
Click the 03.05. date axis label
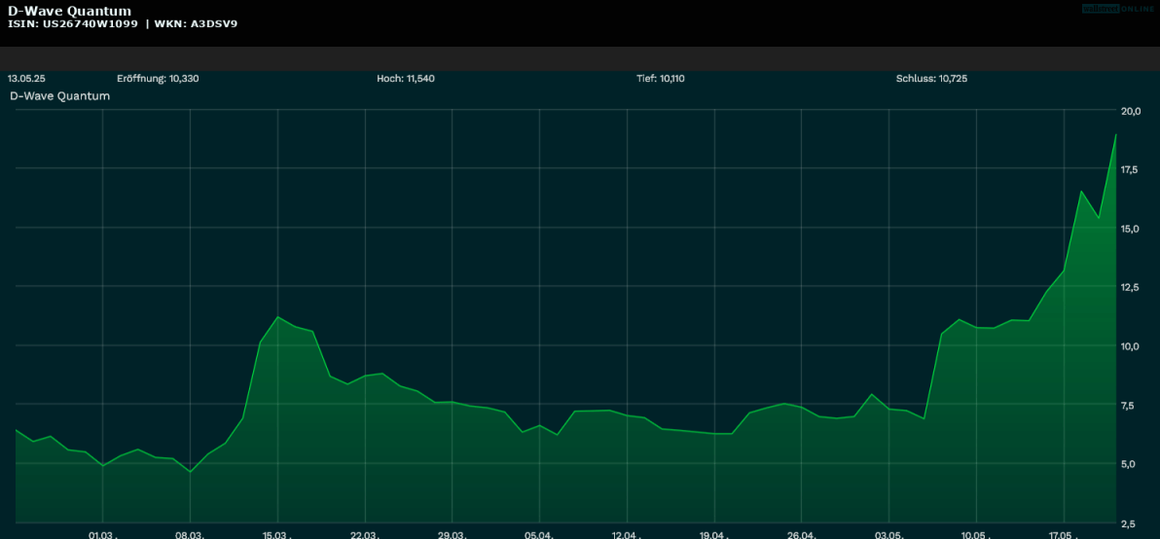pos(888,535)
